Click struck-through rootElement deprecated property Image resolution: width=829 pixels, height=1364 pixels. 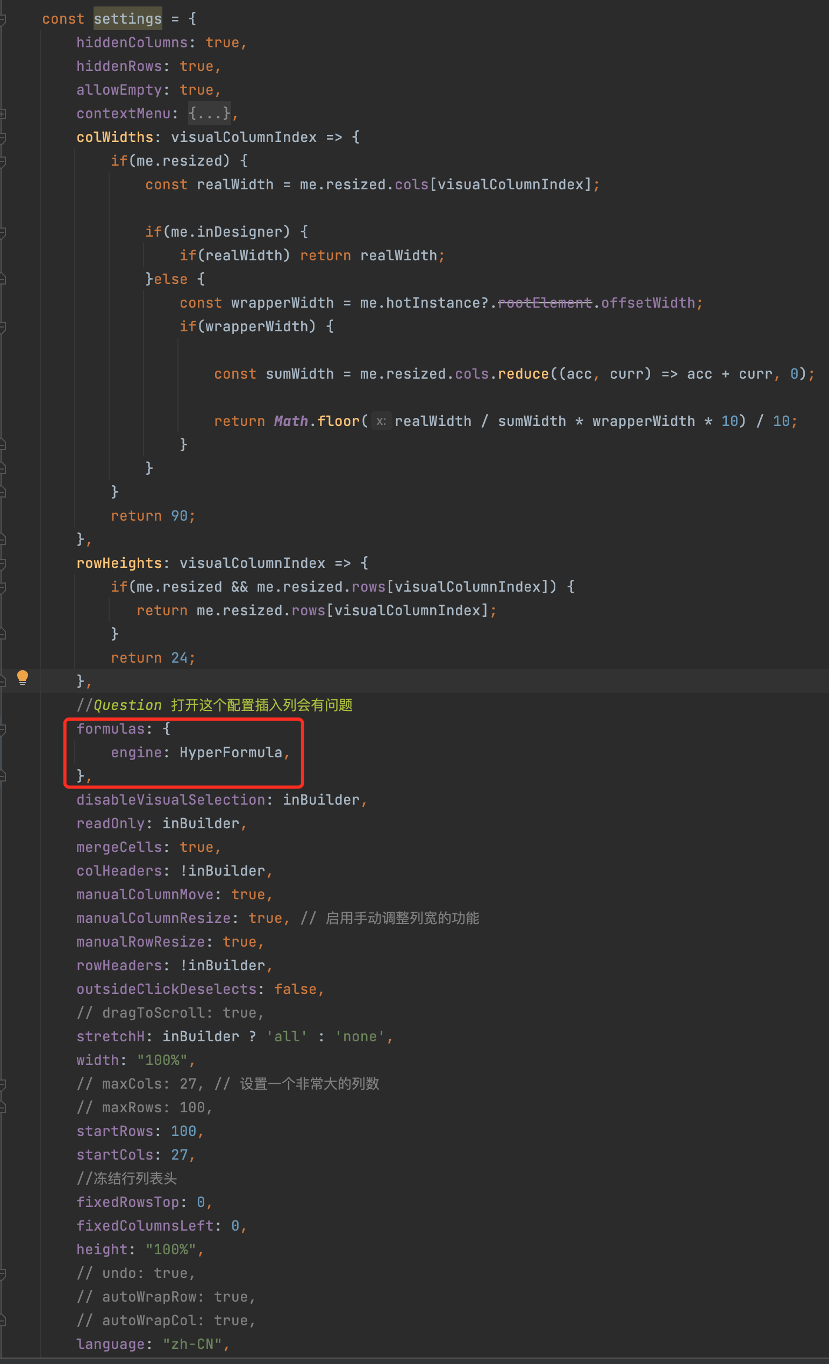(545, 303)
